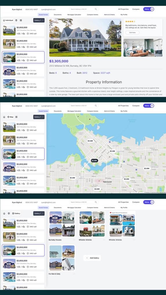
Task: Open Mortgage Calculator tab in Map view screen
Action: click(x=74, y=111)
